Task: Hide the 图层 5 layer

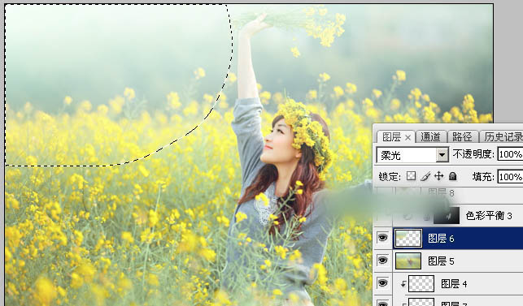Action: pos(382,261)
